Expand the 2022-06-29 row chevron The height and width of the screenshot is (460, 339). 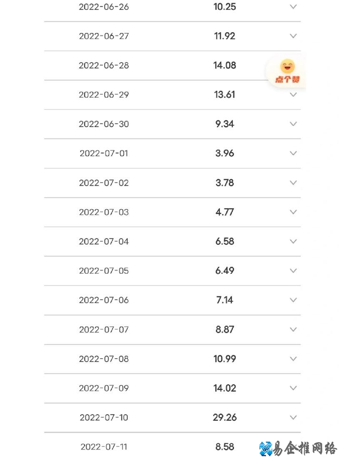pyautogui.click(x=293, y=95)
